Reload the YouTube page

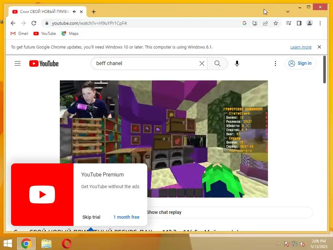pos(34,23)
